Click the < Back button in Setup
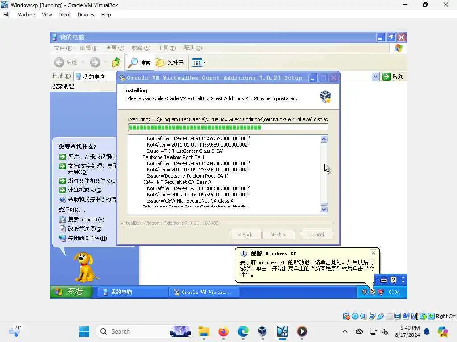Screen dimensions: 457x342 coord(245,235)
